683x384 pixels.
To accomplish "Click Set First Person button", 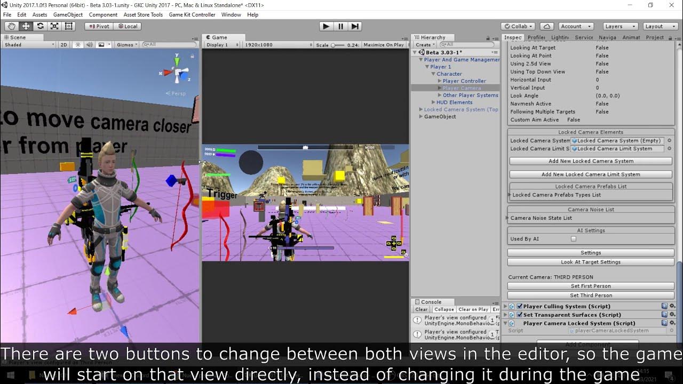I will tap(591, 286).
